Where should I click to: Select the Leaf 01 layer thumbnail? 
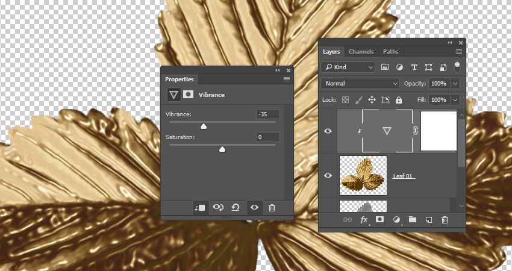point(363,176)
